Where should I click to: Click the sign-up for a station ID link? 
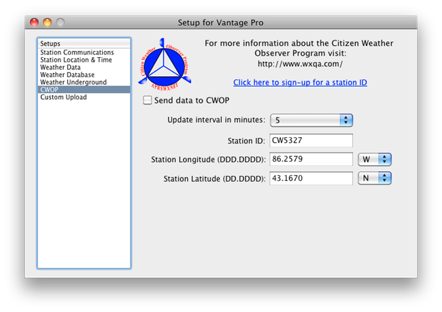(x=300, y=82)
